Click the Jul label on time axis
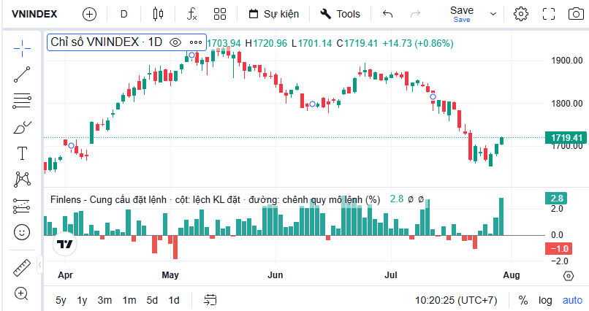The height and width of the screenshot is (311, 589). pos(391,275)
